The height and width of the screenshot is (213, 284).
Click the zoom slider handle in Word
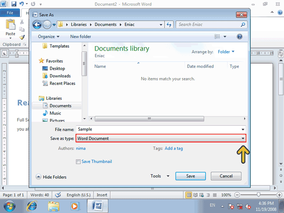258,195
